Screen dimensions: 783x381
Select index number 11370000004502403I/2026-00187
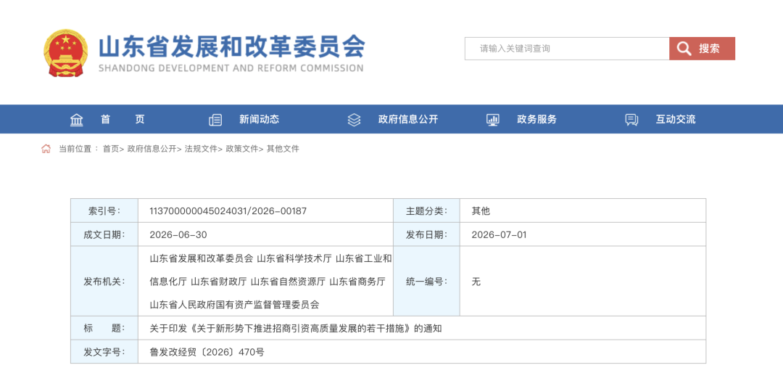[228, 211]
